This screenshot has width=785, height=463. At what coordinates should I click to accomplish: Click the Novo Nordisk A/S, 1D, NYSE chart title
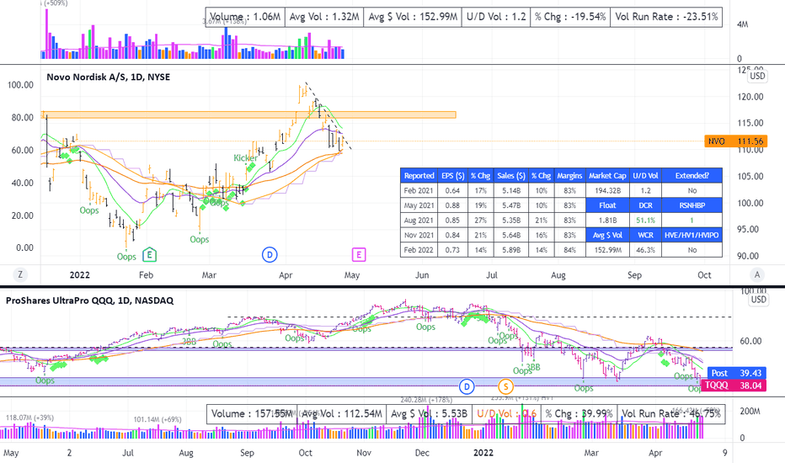[108, 77]
